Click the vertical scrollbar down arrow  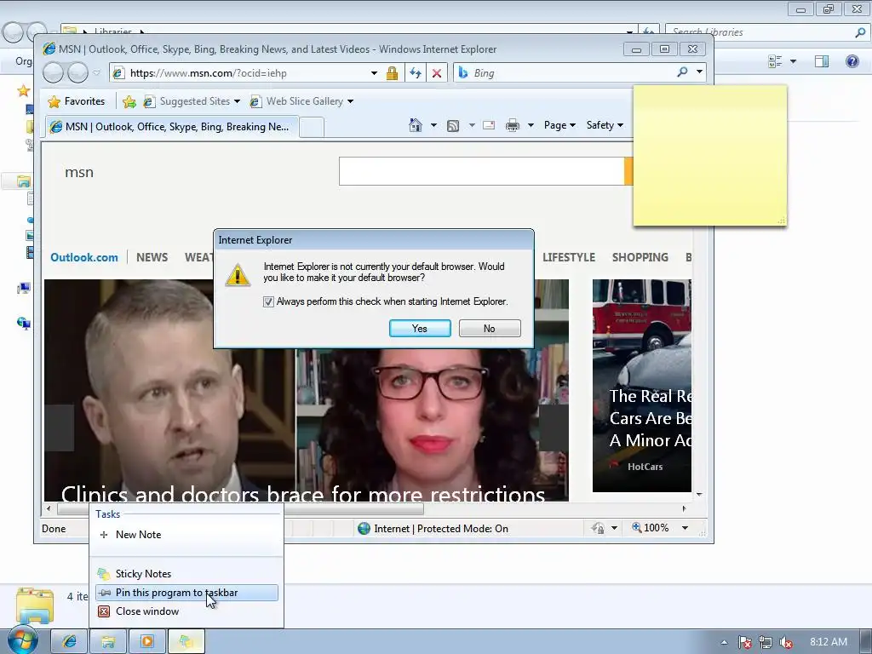(x=700, y=494)
